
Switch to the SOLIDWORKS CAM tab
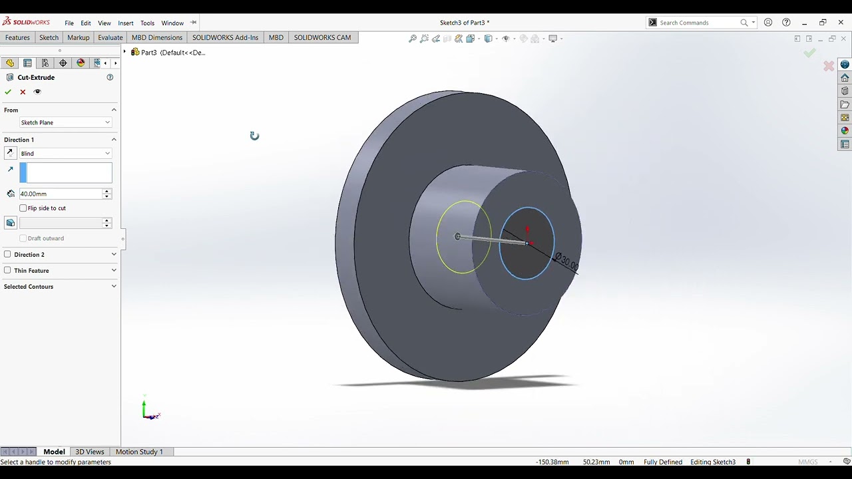322,37
